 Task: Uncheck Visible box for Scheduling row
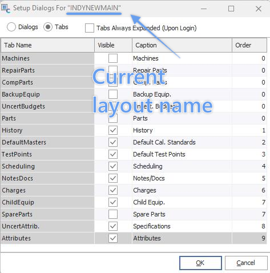(x=113, y=166)
